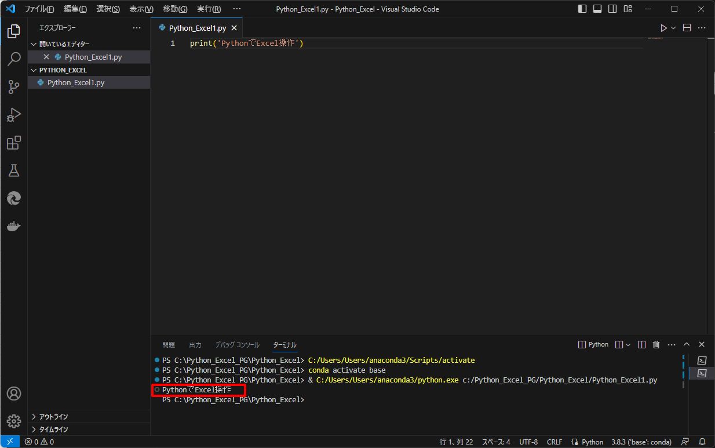Close the Python_Excel1.py editor tab

(234, 28)
